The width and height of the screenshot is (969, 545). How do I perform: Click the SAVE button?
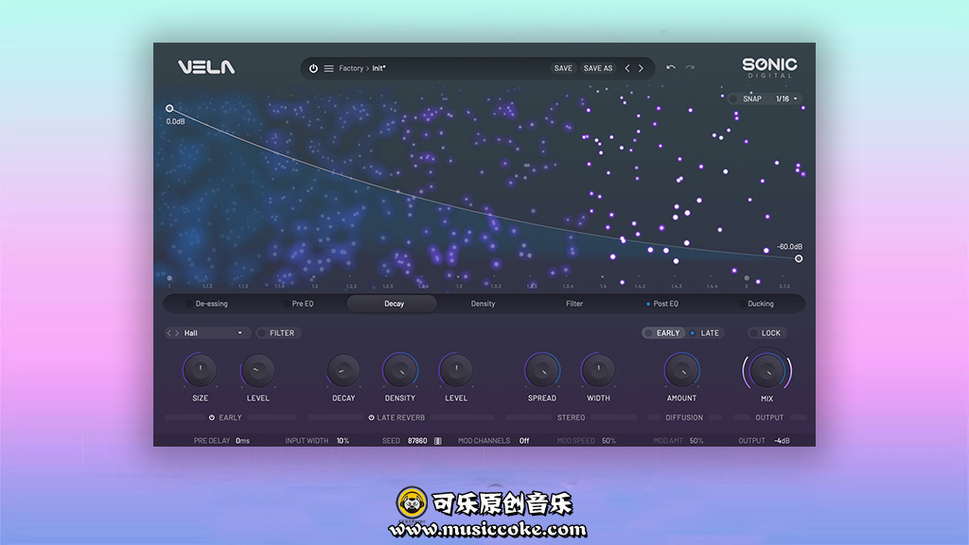[563, 68]
